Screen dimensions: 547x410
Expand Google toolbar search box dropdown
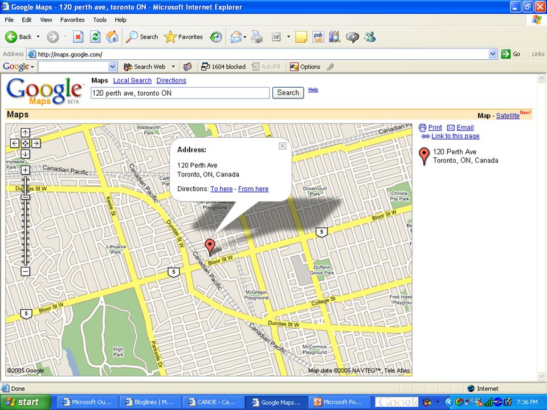coord(112,67)
